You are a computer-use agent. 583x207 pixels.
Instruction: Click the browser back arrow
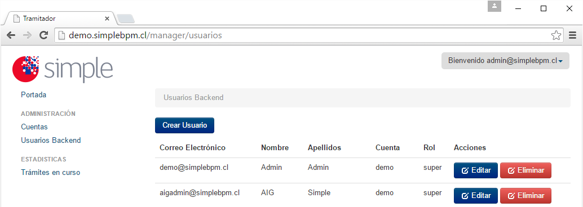tap(11, 35)
